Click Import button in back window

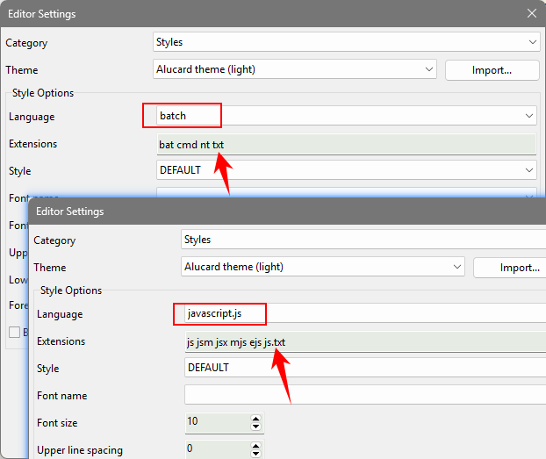click(492, 70)
